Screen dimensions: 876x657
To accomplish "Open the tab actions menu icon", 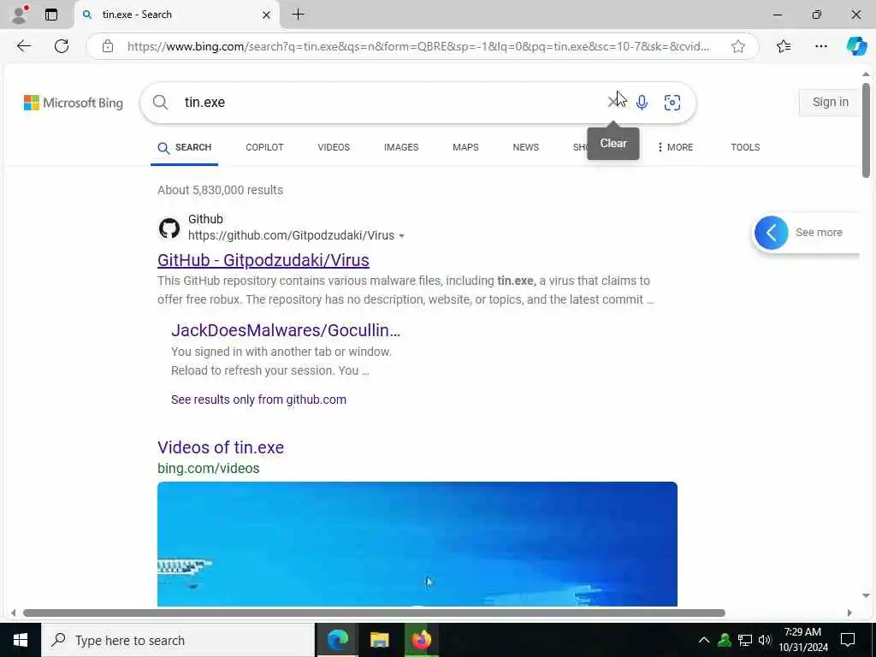I will (50, 15).
